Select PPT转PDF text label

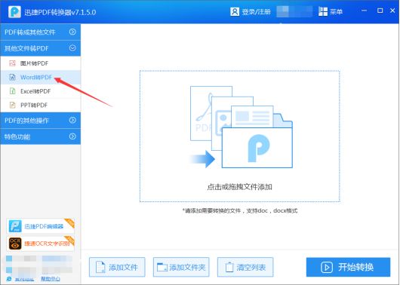coord(34,105)
